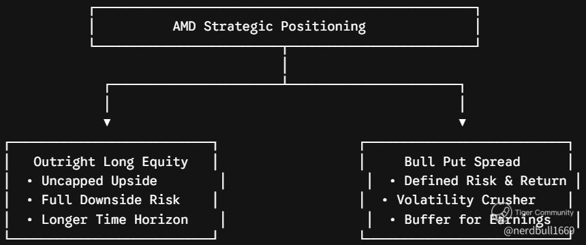Click the Volatility Crusher text
This screenshot has width=586, height=245.
(x=466, y=200)
